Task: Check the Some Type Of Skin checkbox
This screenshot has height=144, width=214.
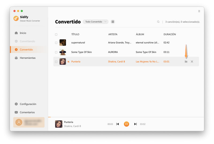Action: [x=56, y=52]
